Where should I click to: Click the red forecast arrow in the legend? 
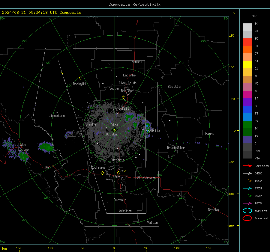pos(247,166)
